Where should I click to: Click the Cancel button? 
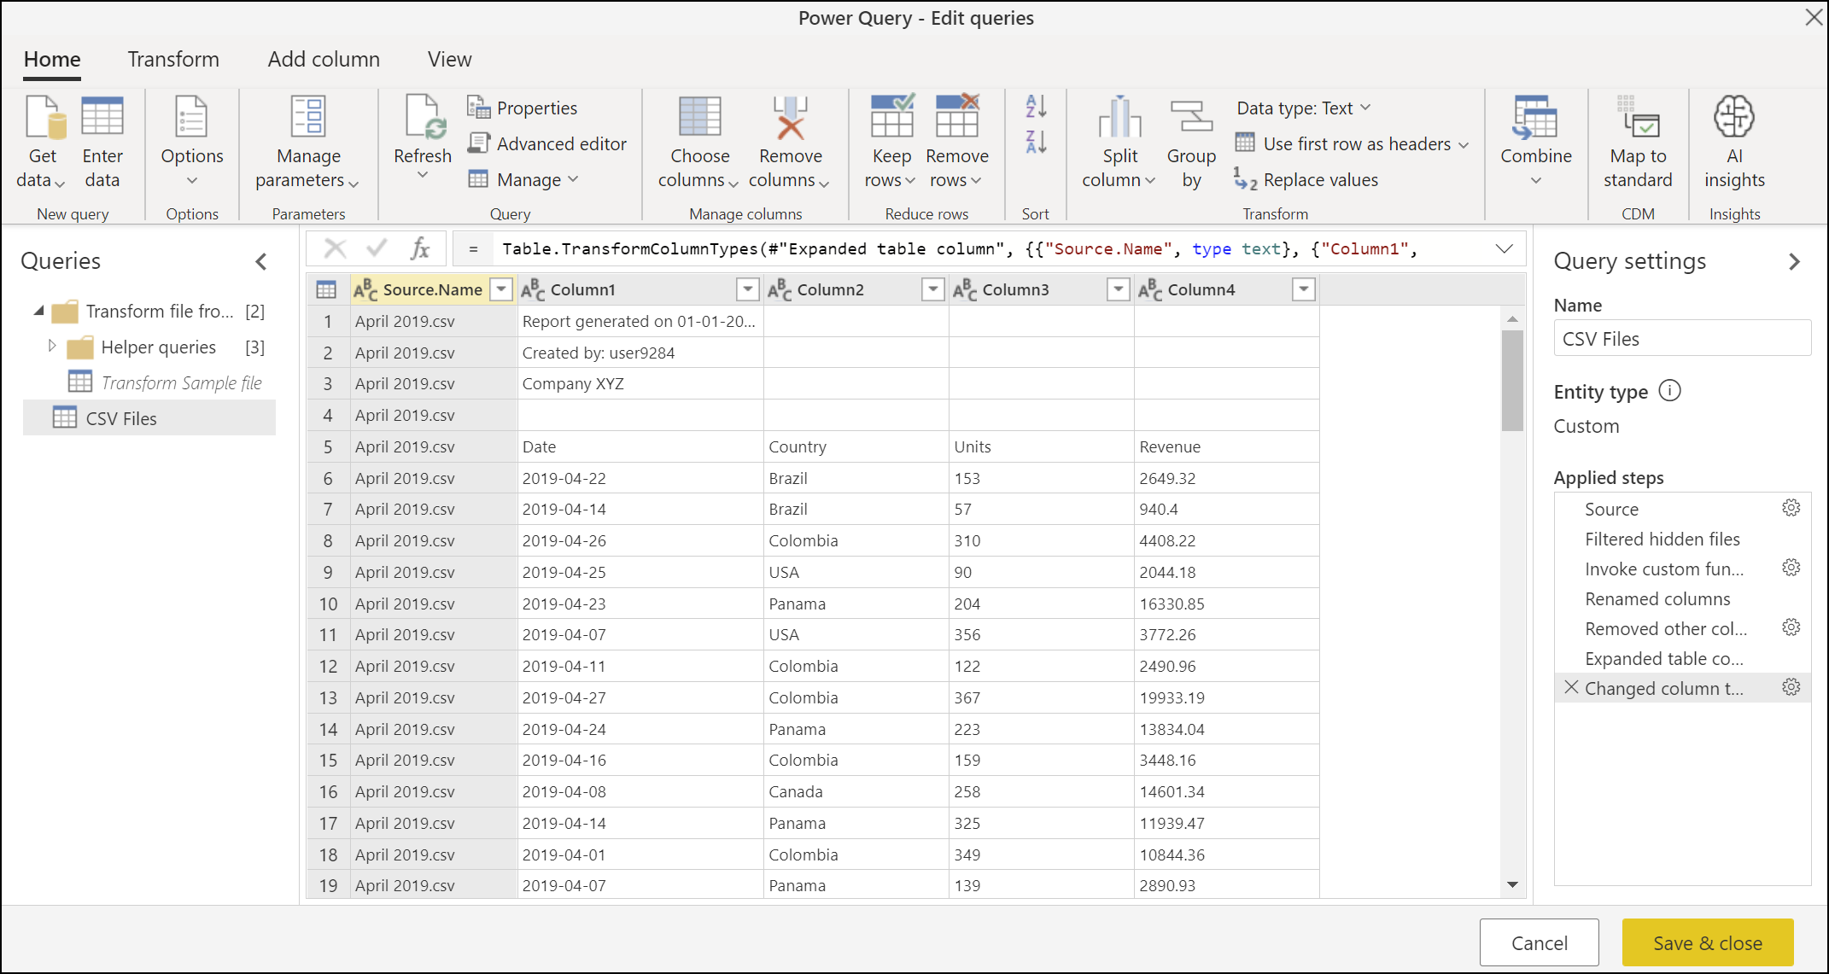(x=1540, y=942)
